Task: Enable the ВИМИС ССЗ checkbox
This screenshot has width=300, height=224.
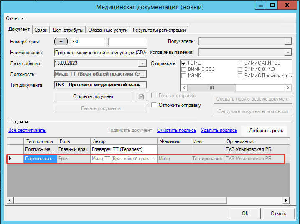Action: click(x=184, y=69)
